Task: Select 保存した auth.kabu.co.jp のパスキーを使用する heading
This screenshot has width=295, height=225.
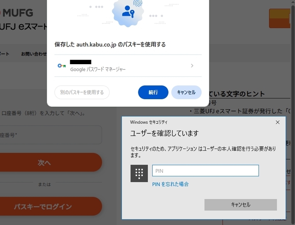Action: click(110, 45)
